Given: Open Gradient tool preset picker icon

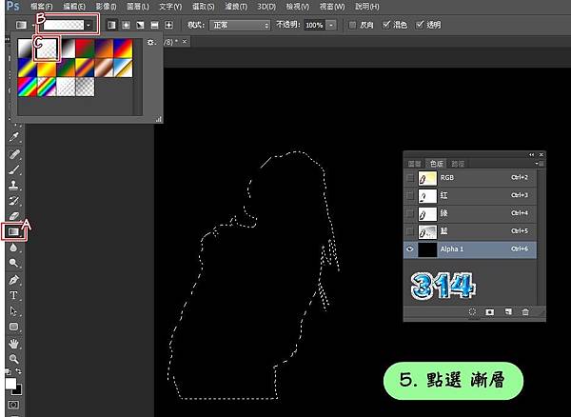Looking at the screenshot, I should (x=22, y=25).
